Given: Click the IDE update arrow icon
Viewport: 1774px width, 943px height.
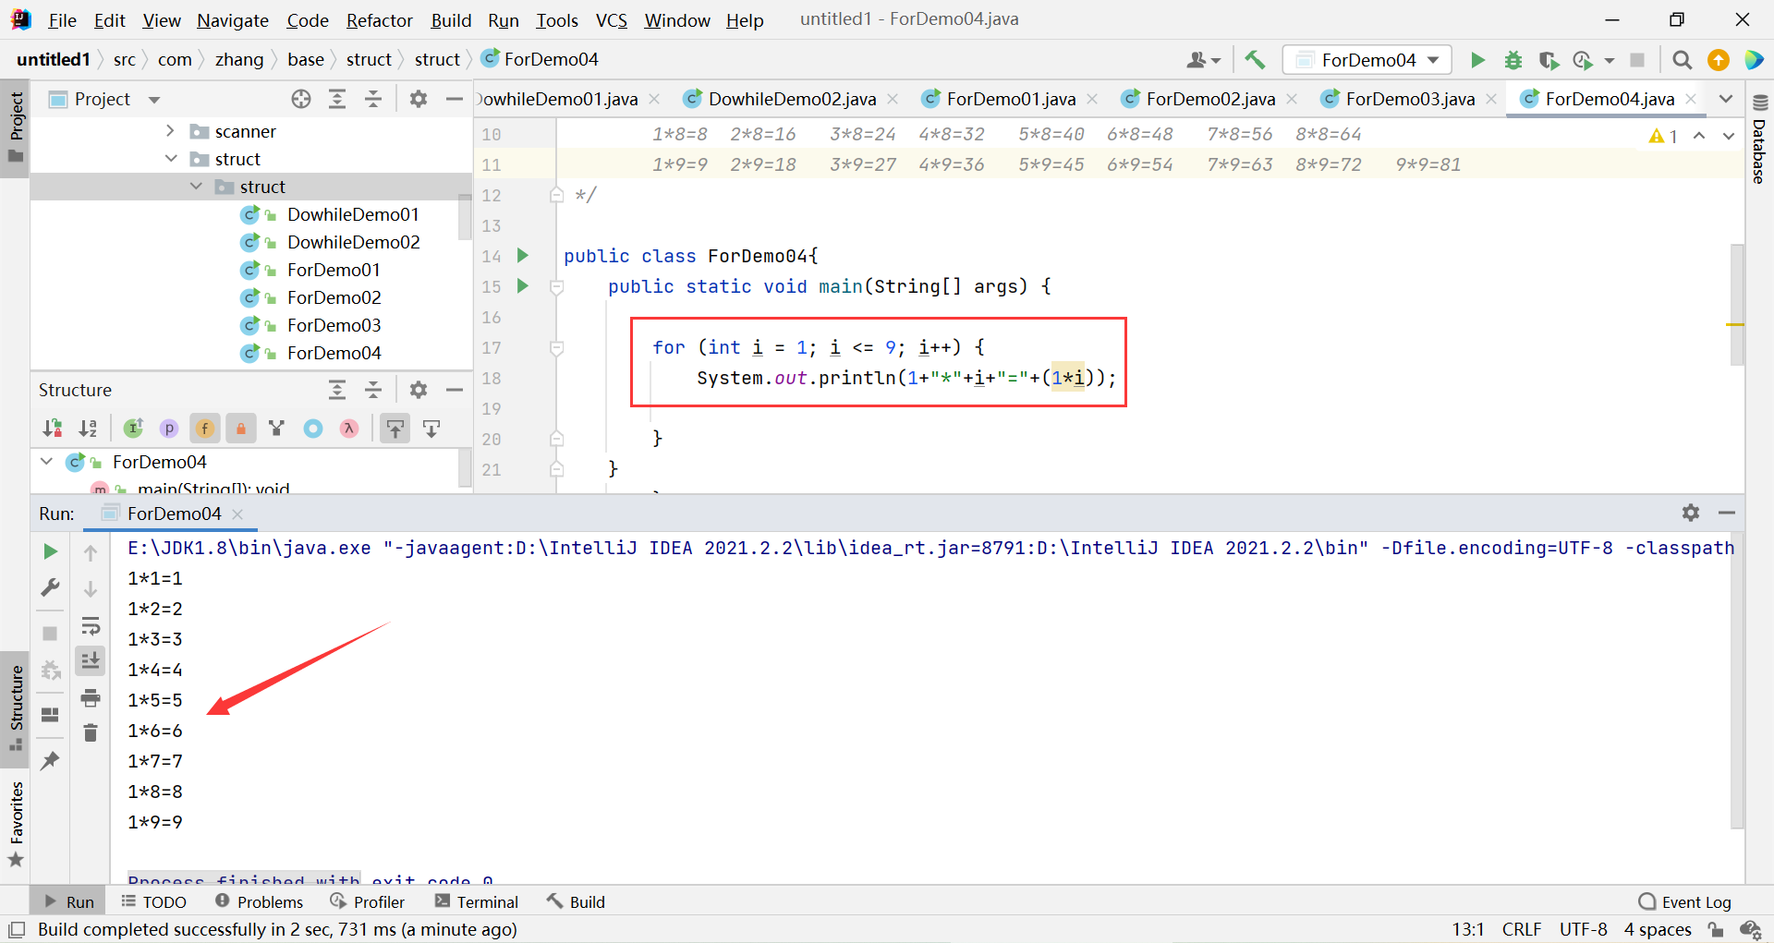Looking at the screenshot, I should (x=1719, y=60).
